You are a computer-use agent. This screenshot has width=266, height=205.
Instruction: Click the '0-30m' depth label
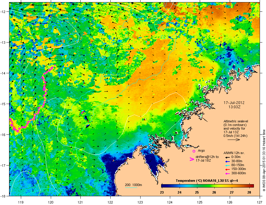point(236,157)
